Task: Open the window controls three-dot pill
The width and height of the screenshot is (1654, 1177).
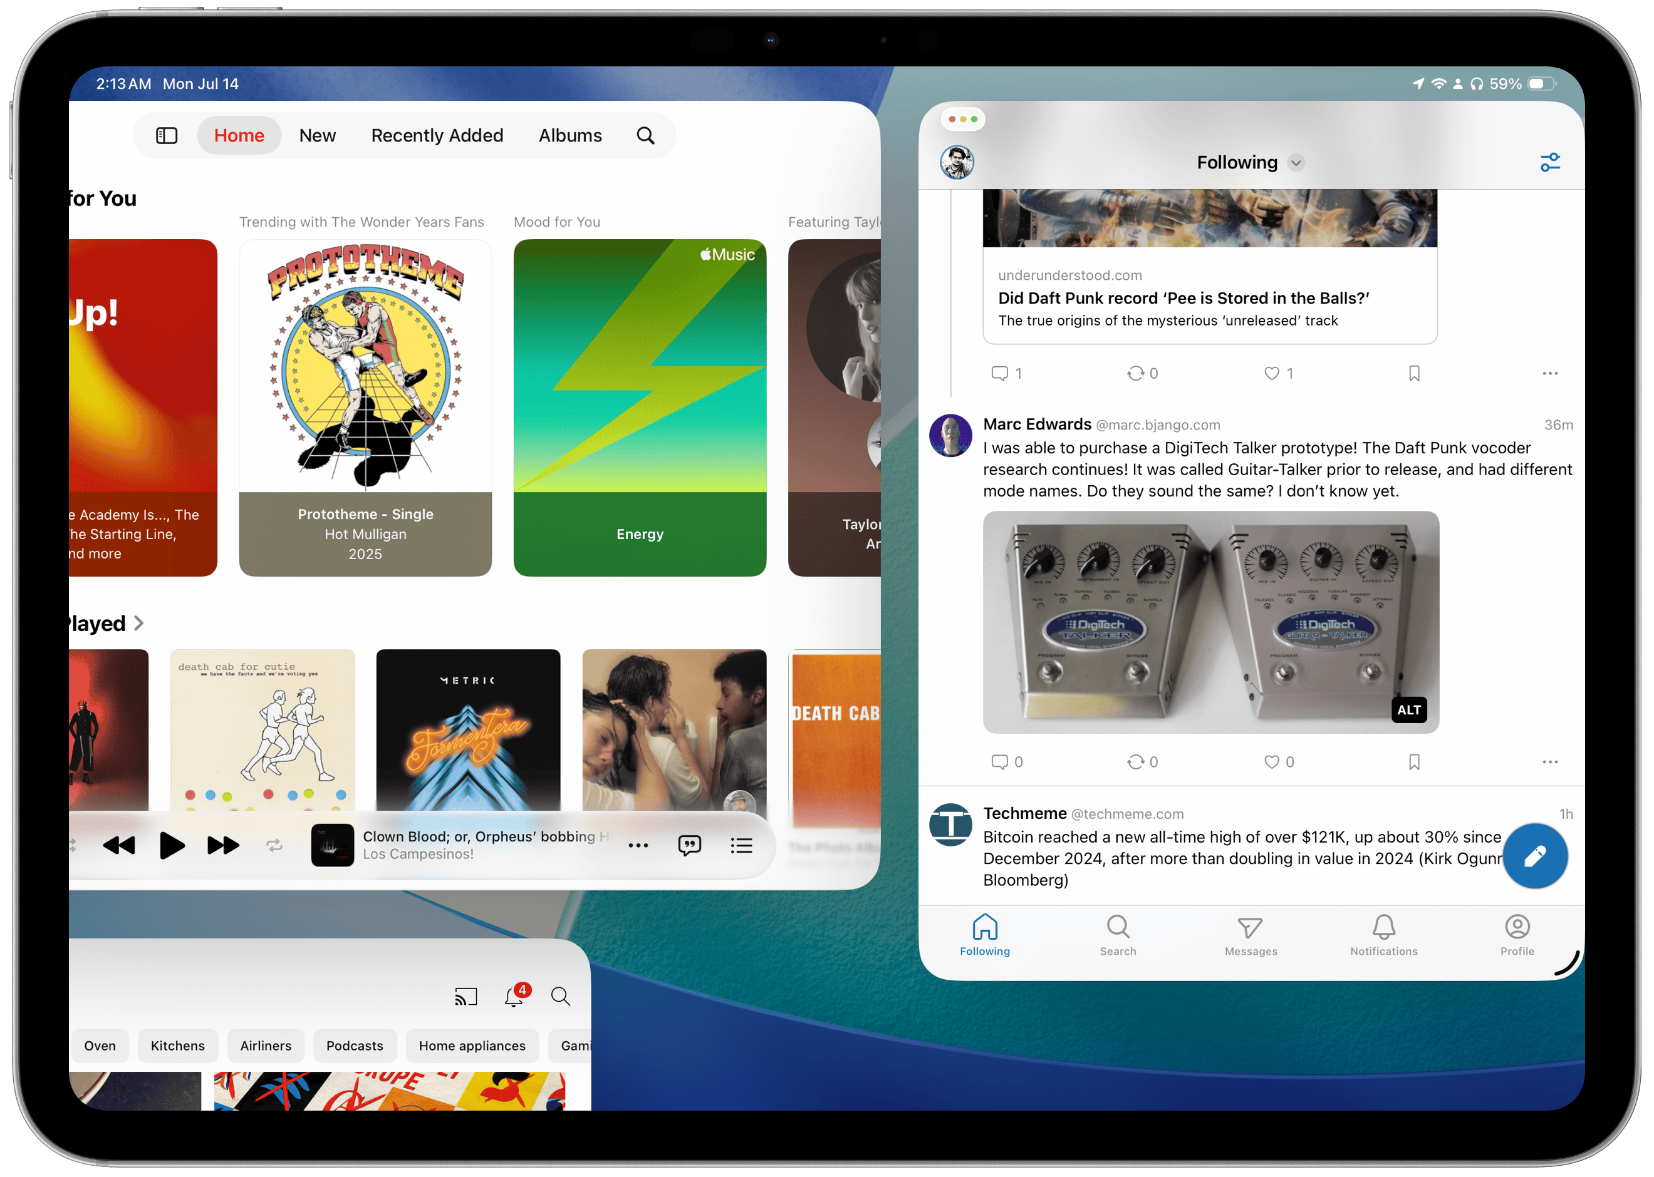Action: [963, 119]
